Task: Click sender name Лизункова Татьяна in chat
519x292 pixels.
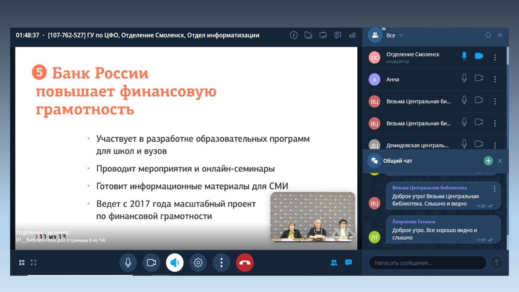Action: coord(414,222)
